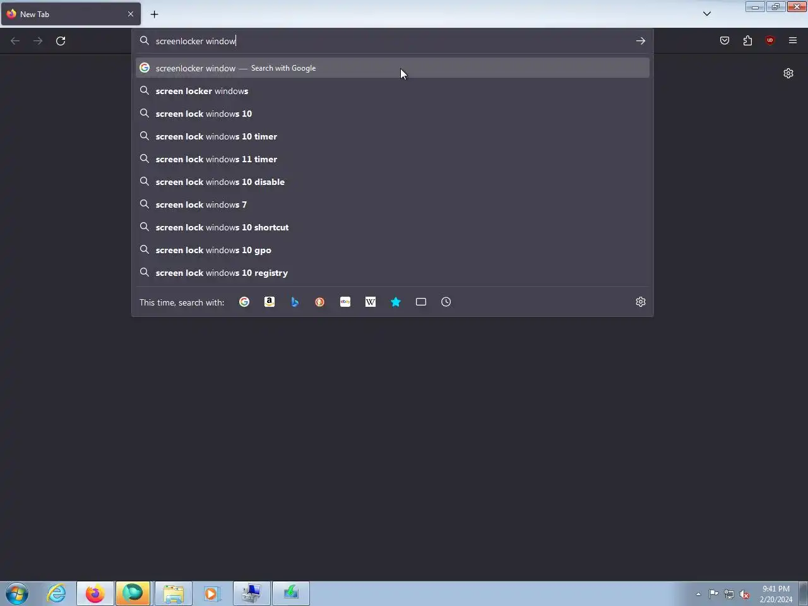Open the Firefox application menu

pyautogui.click(x=793, y=41)
